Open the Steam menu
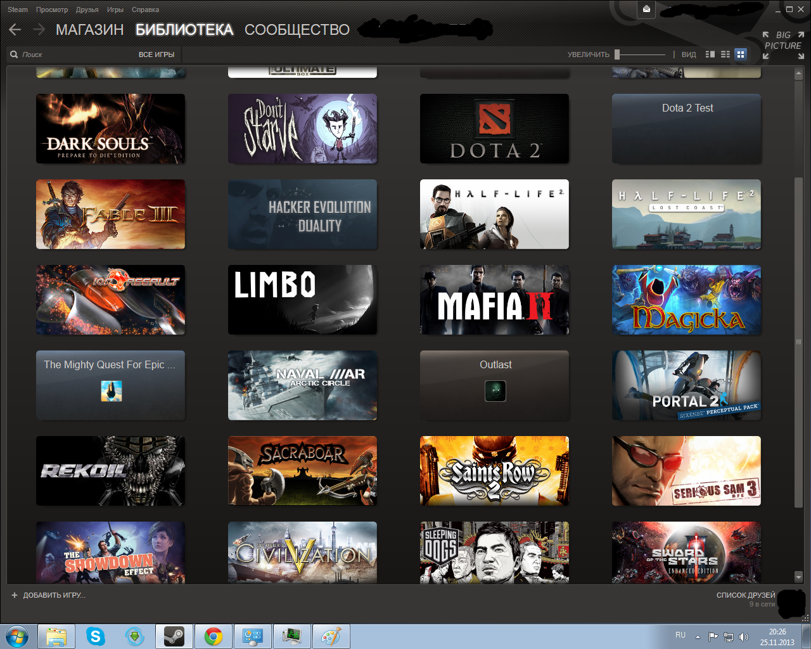 tap(18, 10)
